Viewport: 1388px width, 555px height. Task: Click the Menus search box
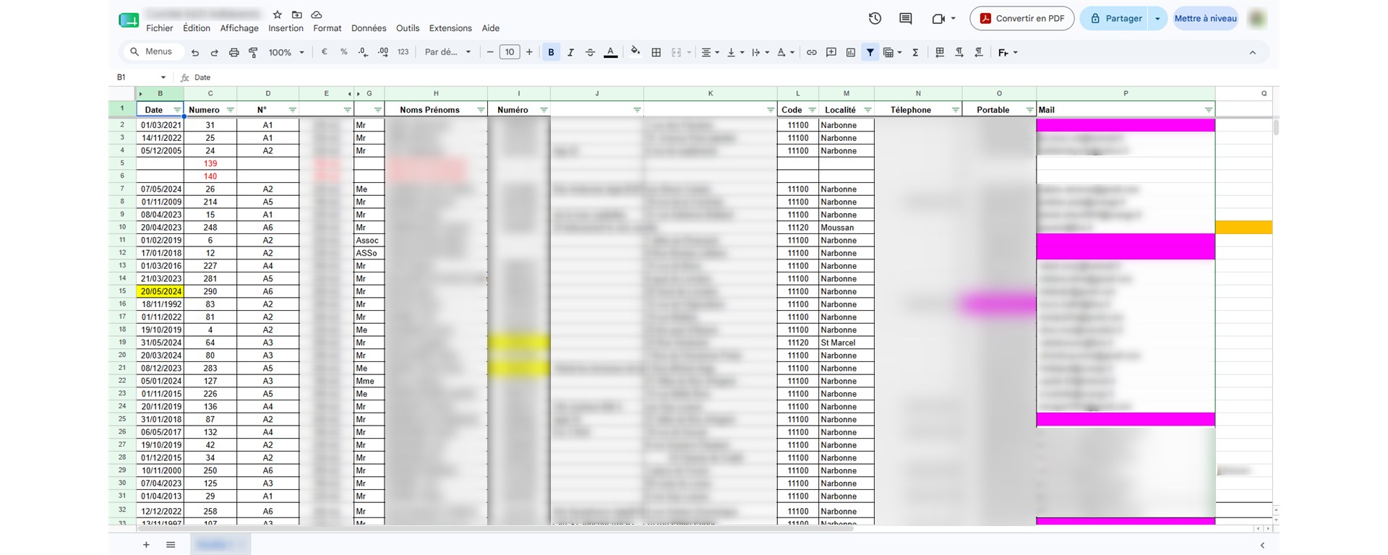pyautogui.click(x=151, y=51)
